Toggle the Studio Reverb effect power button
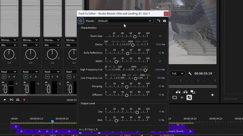The width and height of the screenshot is (243, 136). click(x=81, y=21)
